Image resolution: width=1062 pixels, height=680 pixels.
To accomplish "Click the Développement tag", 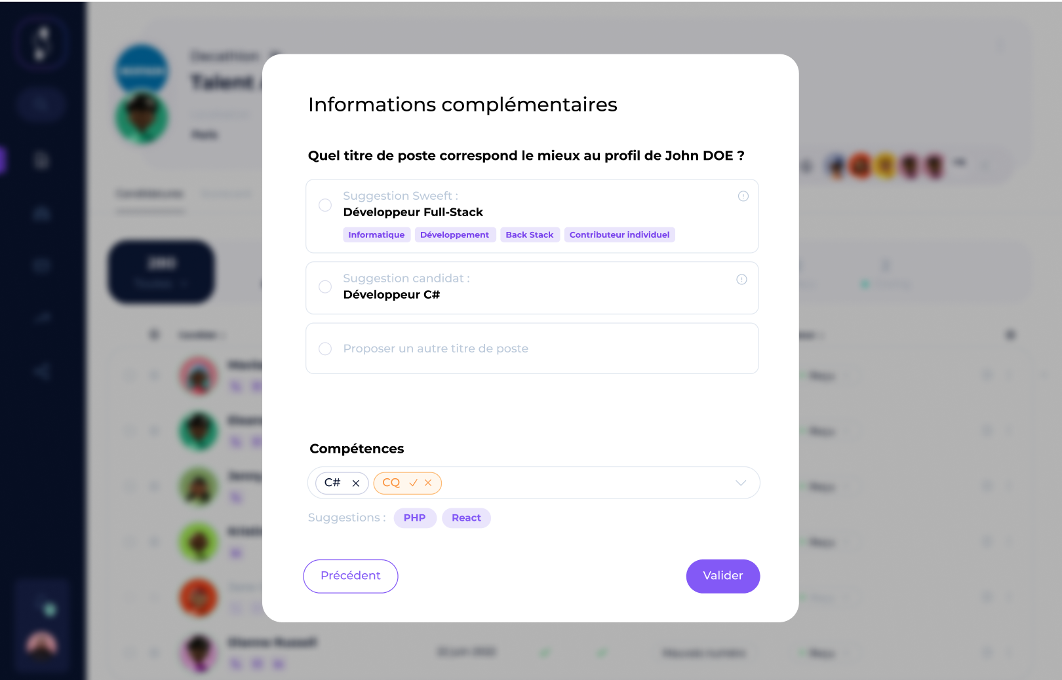I will (x=454, y=235).
